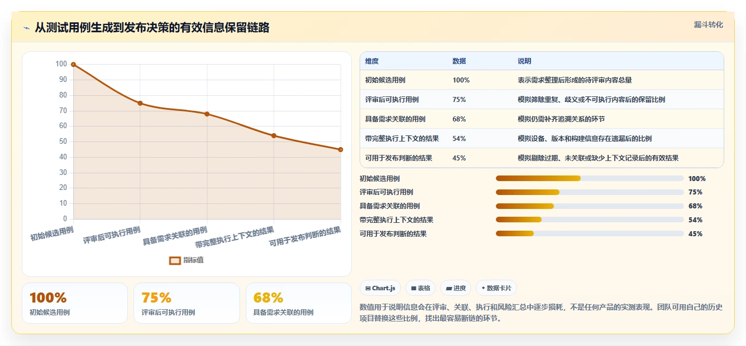The image size is (746, 346).
Task: Click the chart data point at 68
Action: 207,114
